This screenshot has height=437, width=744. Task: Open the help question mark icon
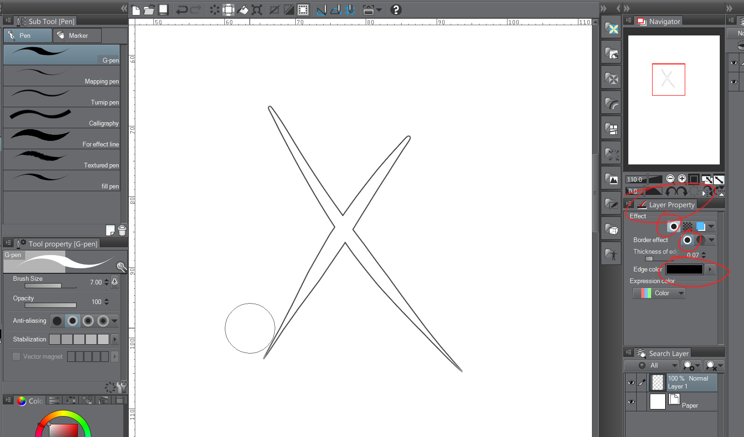[396, 10]
